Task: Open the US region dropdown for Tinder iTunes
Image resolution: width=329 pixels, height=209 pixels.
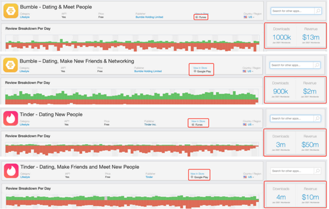Action: 249,124
